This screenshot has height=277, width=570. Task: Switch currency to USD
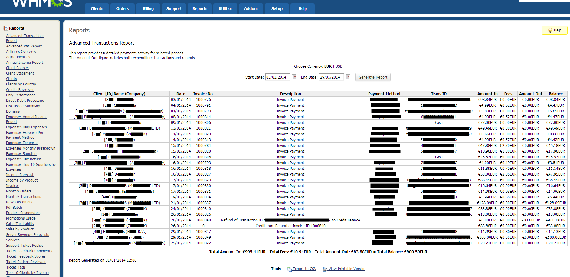[339, 66]
